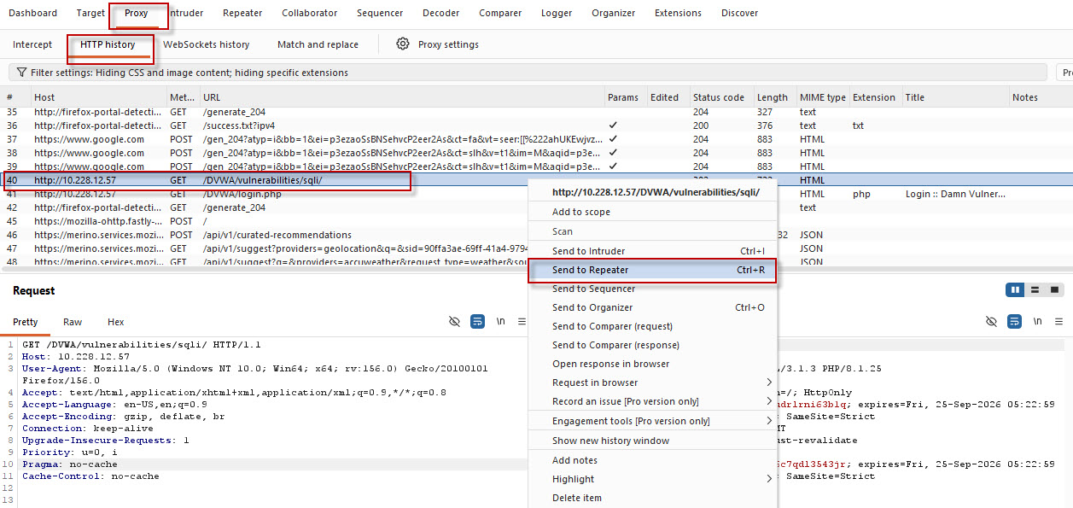This screenshot has width=1073, height=508.
Task: Toggle line wrap icon in Response panel
Action: pyautogui.click(x=1014, y=322)
